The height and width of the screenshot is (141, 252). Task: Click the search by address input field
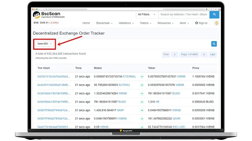(x=184, y=14)
